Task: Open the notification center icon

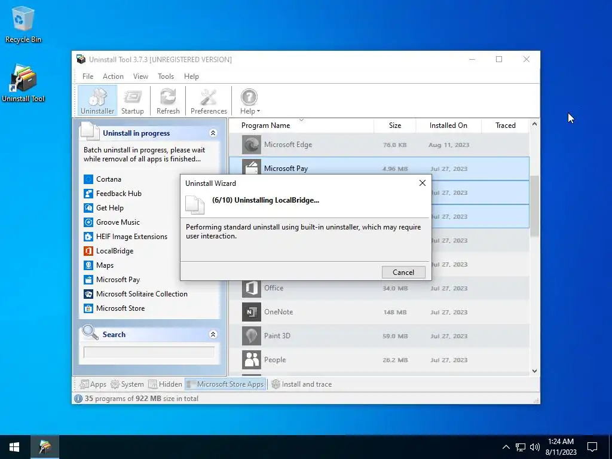Action: 592,447
